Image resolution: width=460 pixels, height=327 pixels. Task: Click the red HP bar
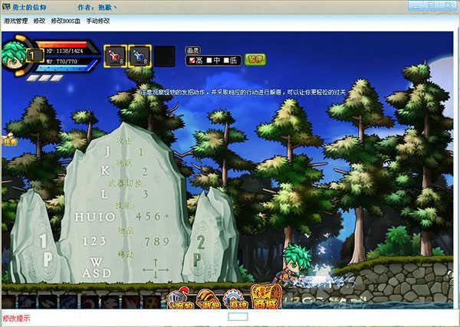[63, 45]
